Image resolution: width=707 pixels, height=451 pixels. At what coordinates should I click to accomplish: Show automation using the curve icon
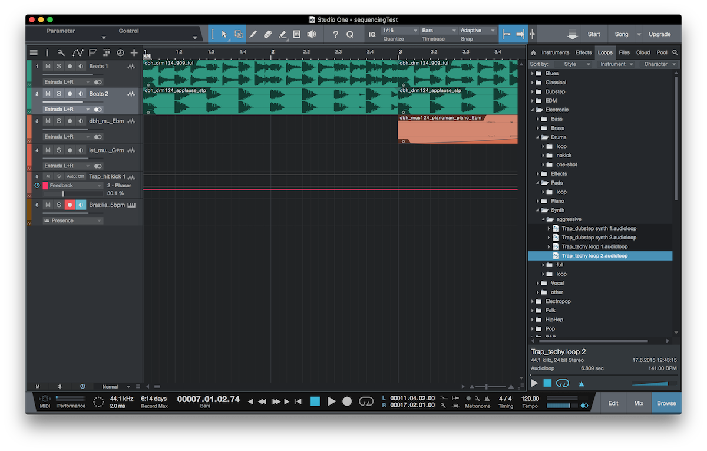[78, 52]
